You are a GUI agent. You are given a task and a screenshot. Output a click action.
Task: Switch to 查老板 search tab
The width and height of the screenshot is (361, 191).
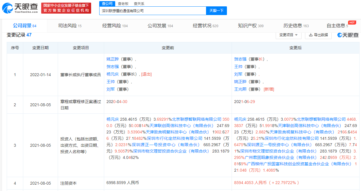tap(123, 3)
